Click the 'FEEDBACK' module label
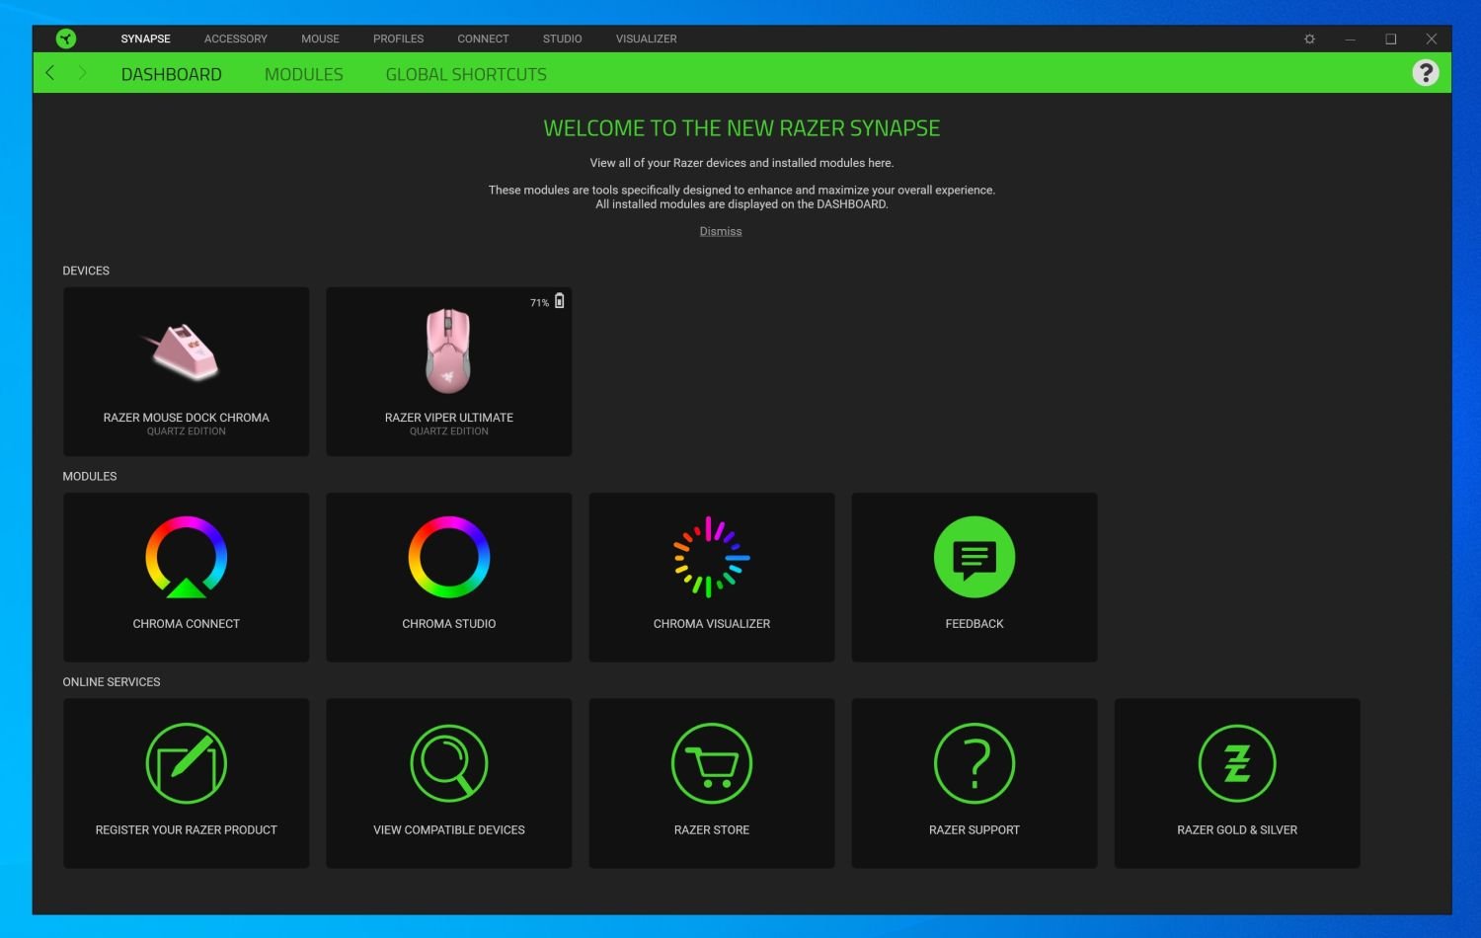Viewport: 1481px width, 938px height. click(974, 624)
